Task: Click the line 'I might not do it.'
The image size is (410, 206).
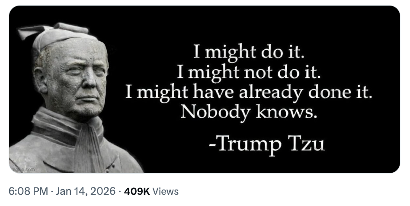Action: 249,73
